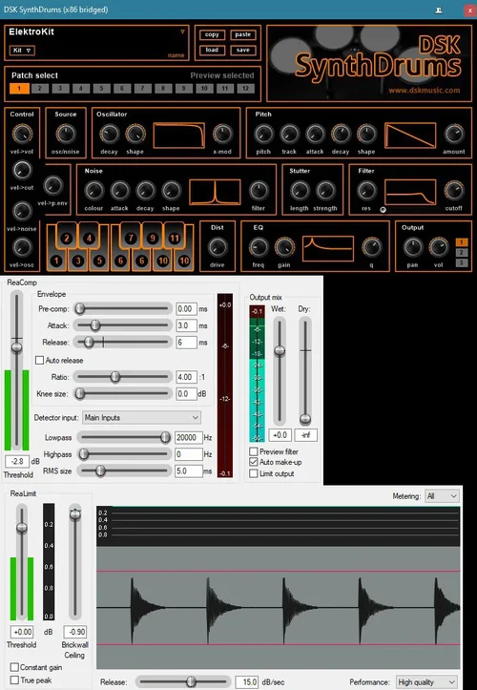
Task: Click the Noise filter knob
Action: 259,191
